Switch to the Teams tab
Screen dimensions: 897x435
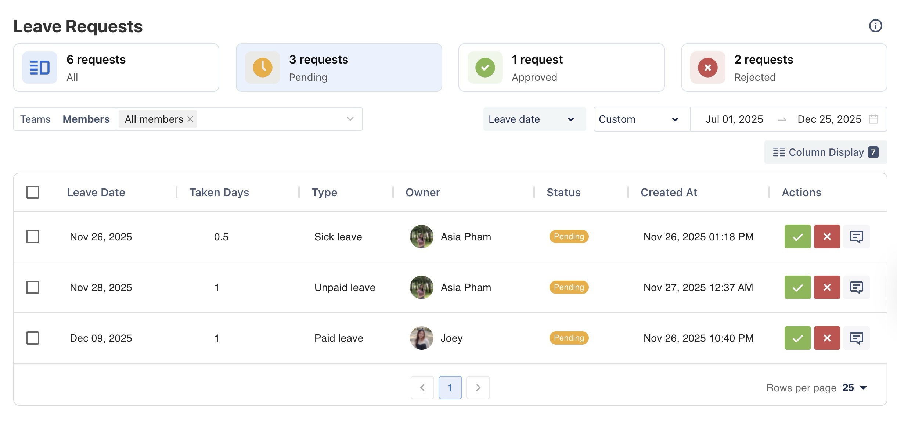(35, 119)
